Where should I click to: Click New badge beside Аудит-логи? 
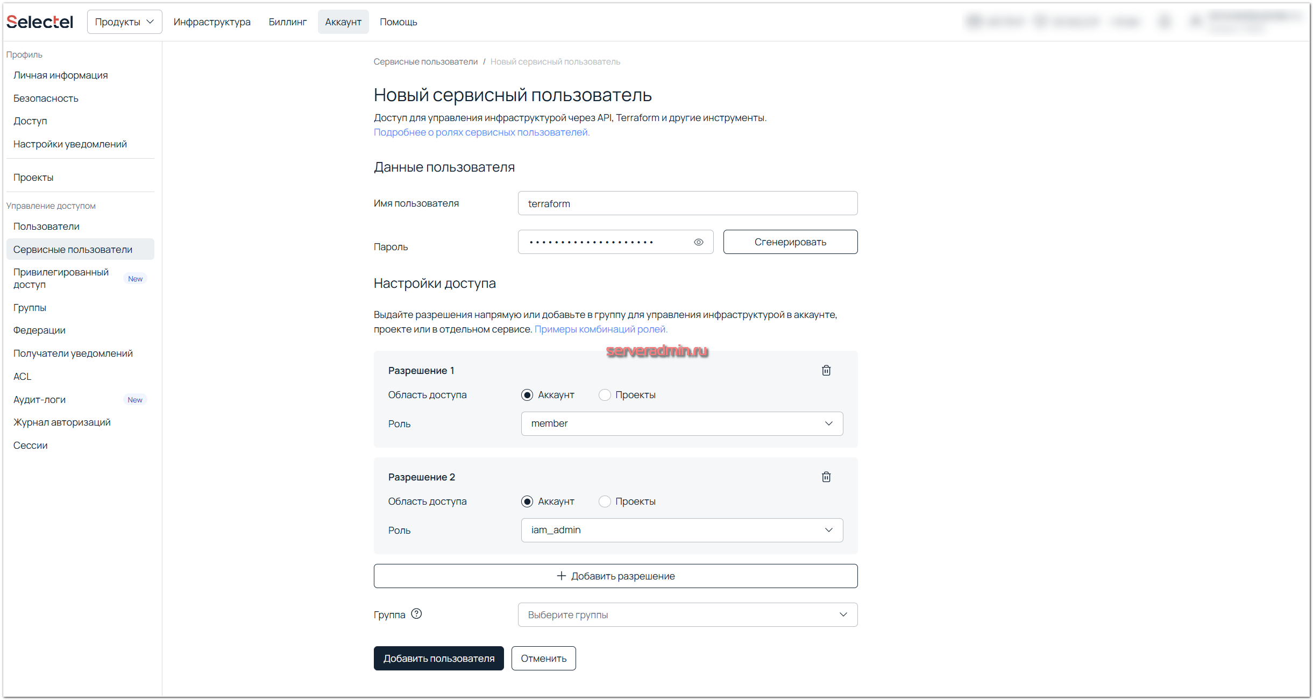point(135,400)
